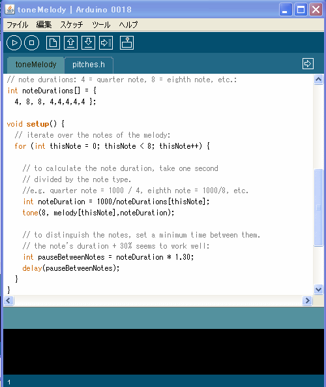The width and height of the screenshot is (326, 387).
Task: Open a sketch with the up-arrow icon
Action: tap(71, 42)
